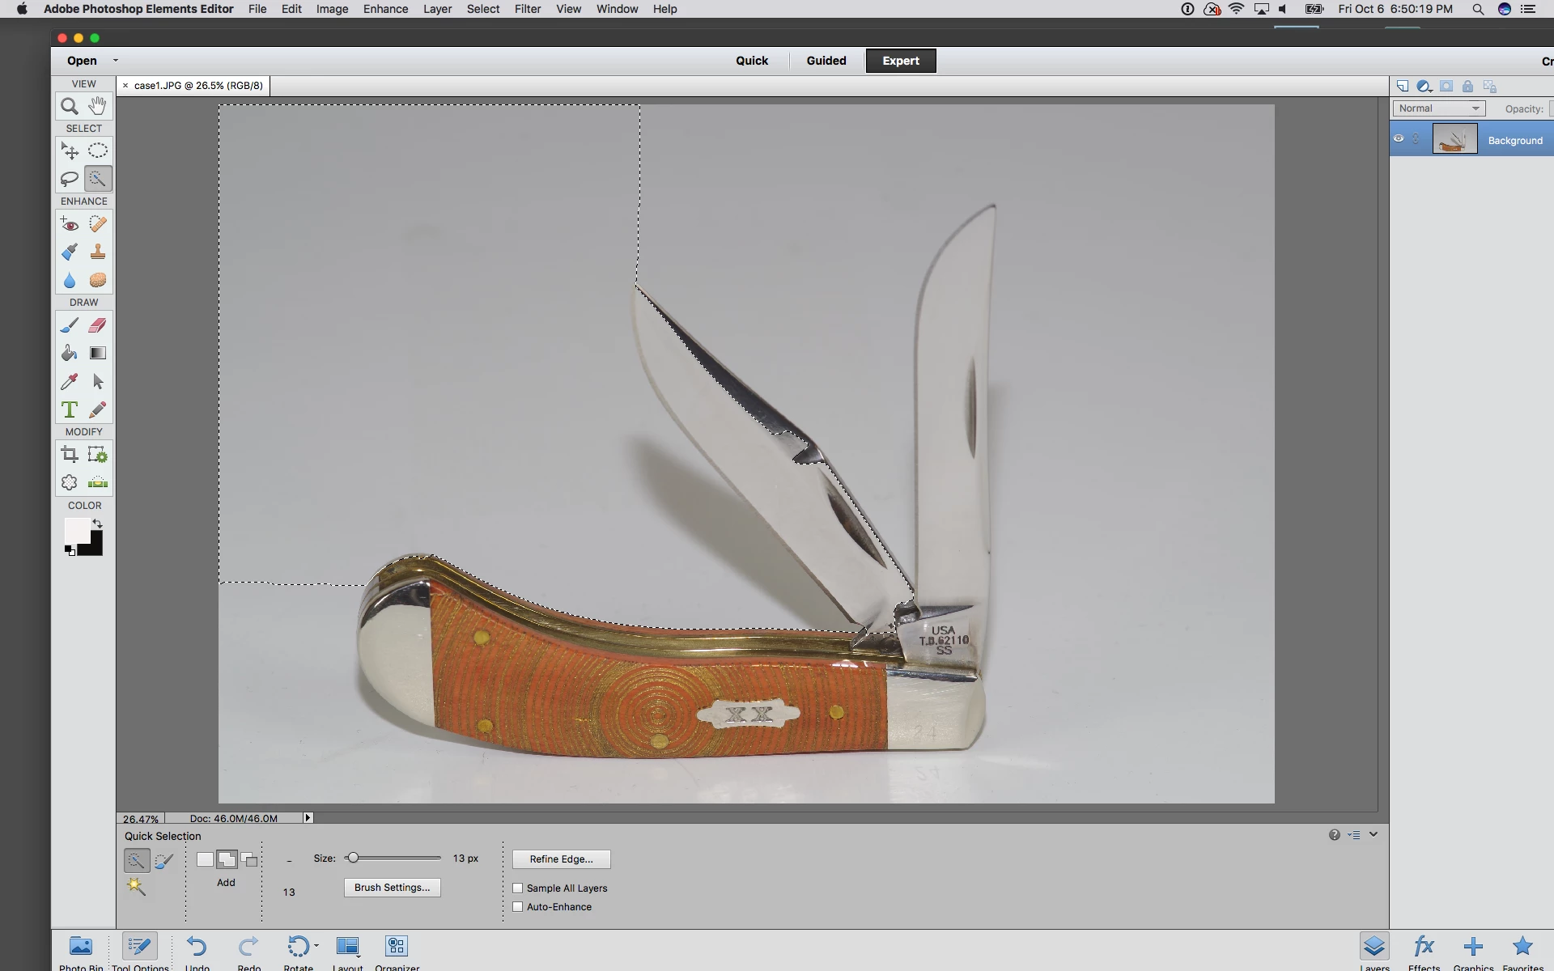
Task: Select the Horizontal Type tool
Action: pos(70,410)
